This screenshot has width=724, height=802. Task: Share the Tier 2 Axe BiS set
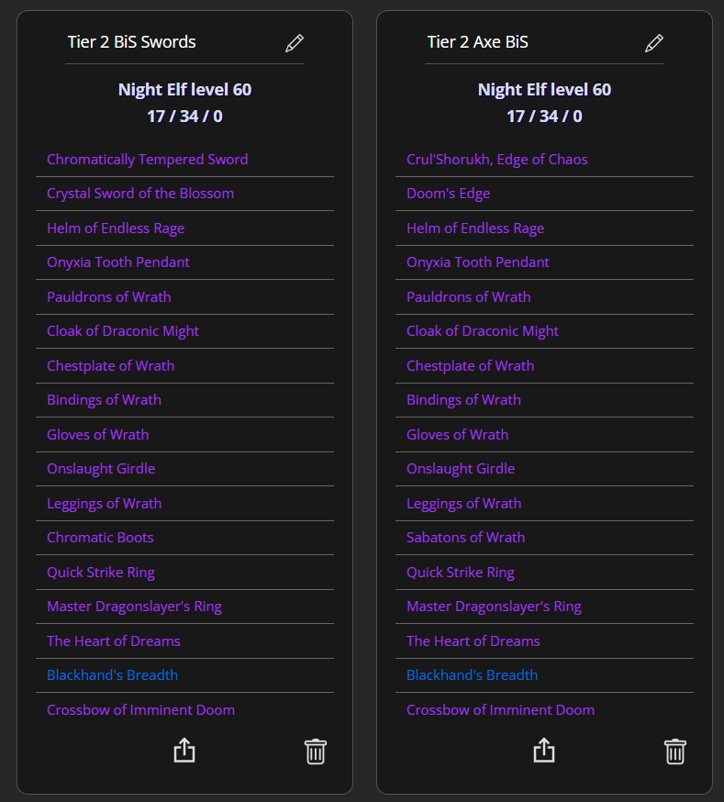click(544, 751)
